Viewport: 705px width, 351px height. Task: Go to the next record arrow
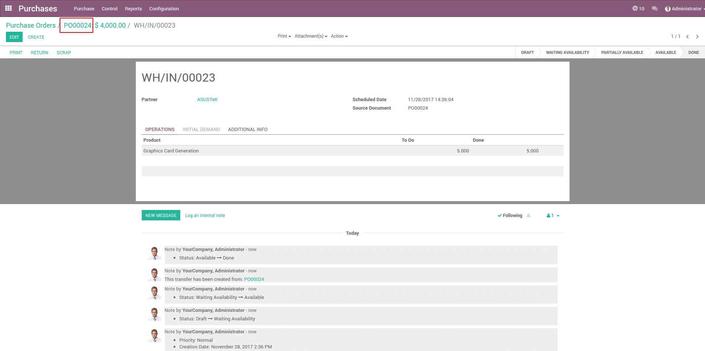pyautogui.click(x=697, y=37)
